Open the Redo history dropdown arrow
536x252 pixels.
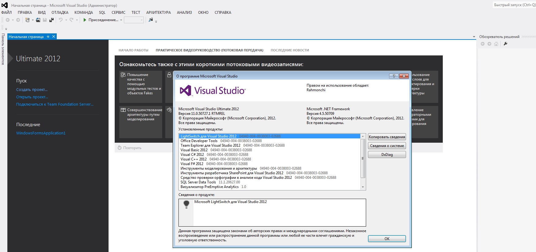point(77,20)
